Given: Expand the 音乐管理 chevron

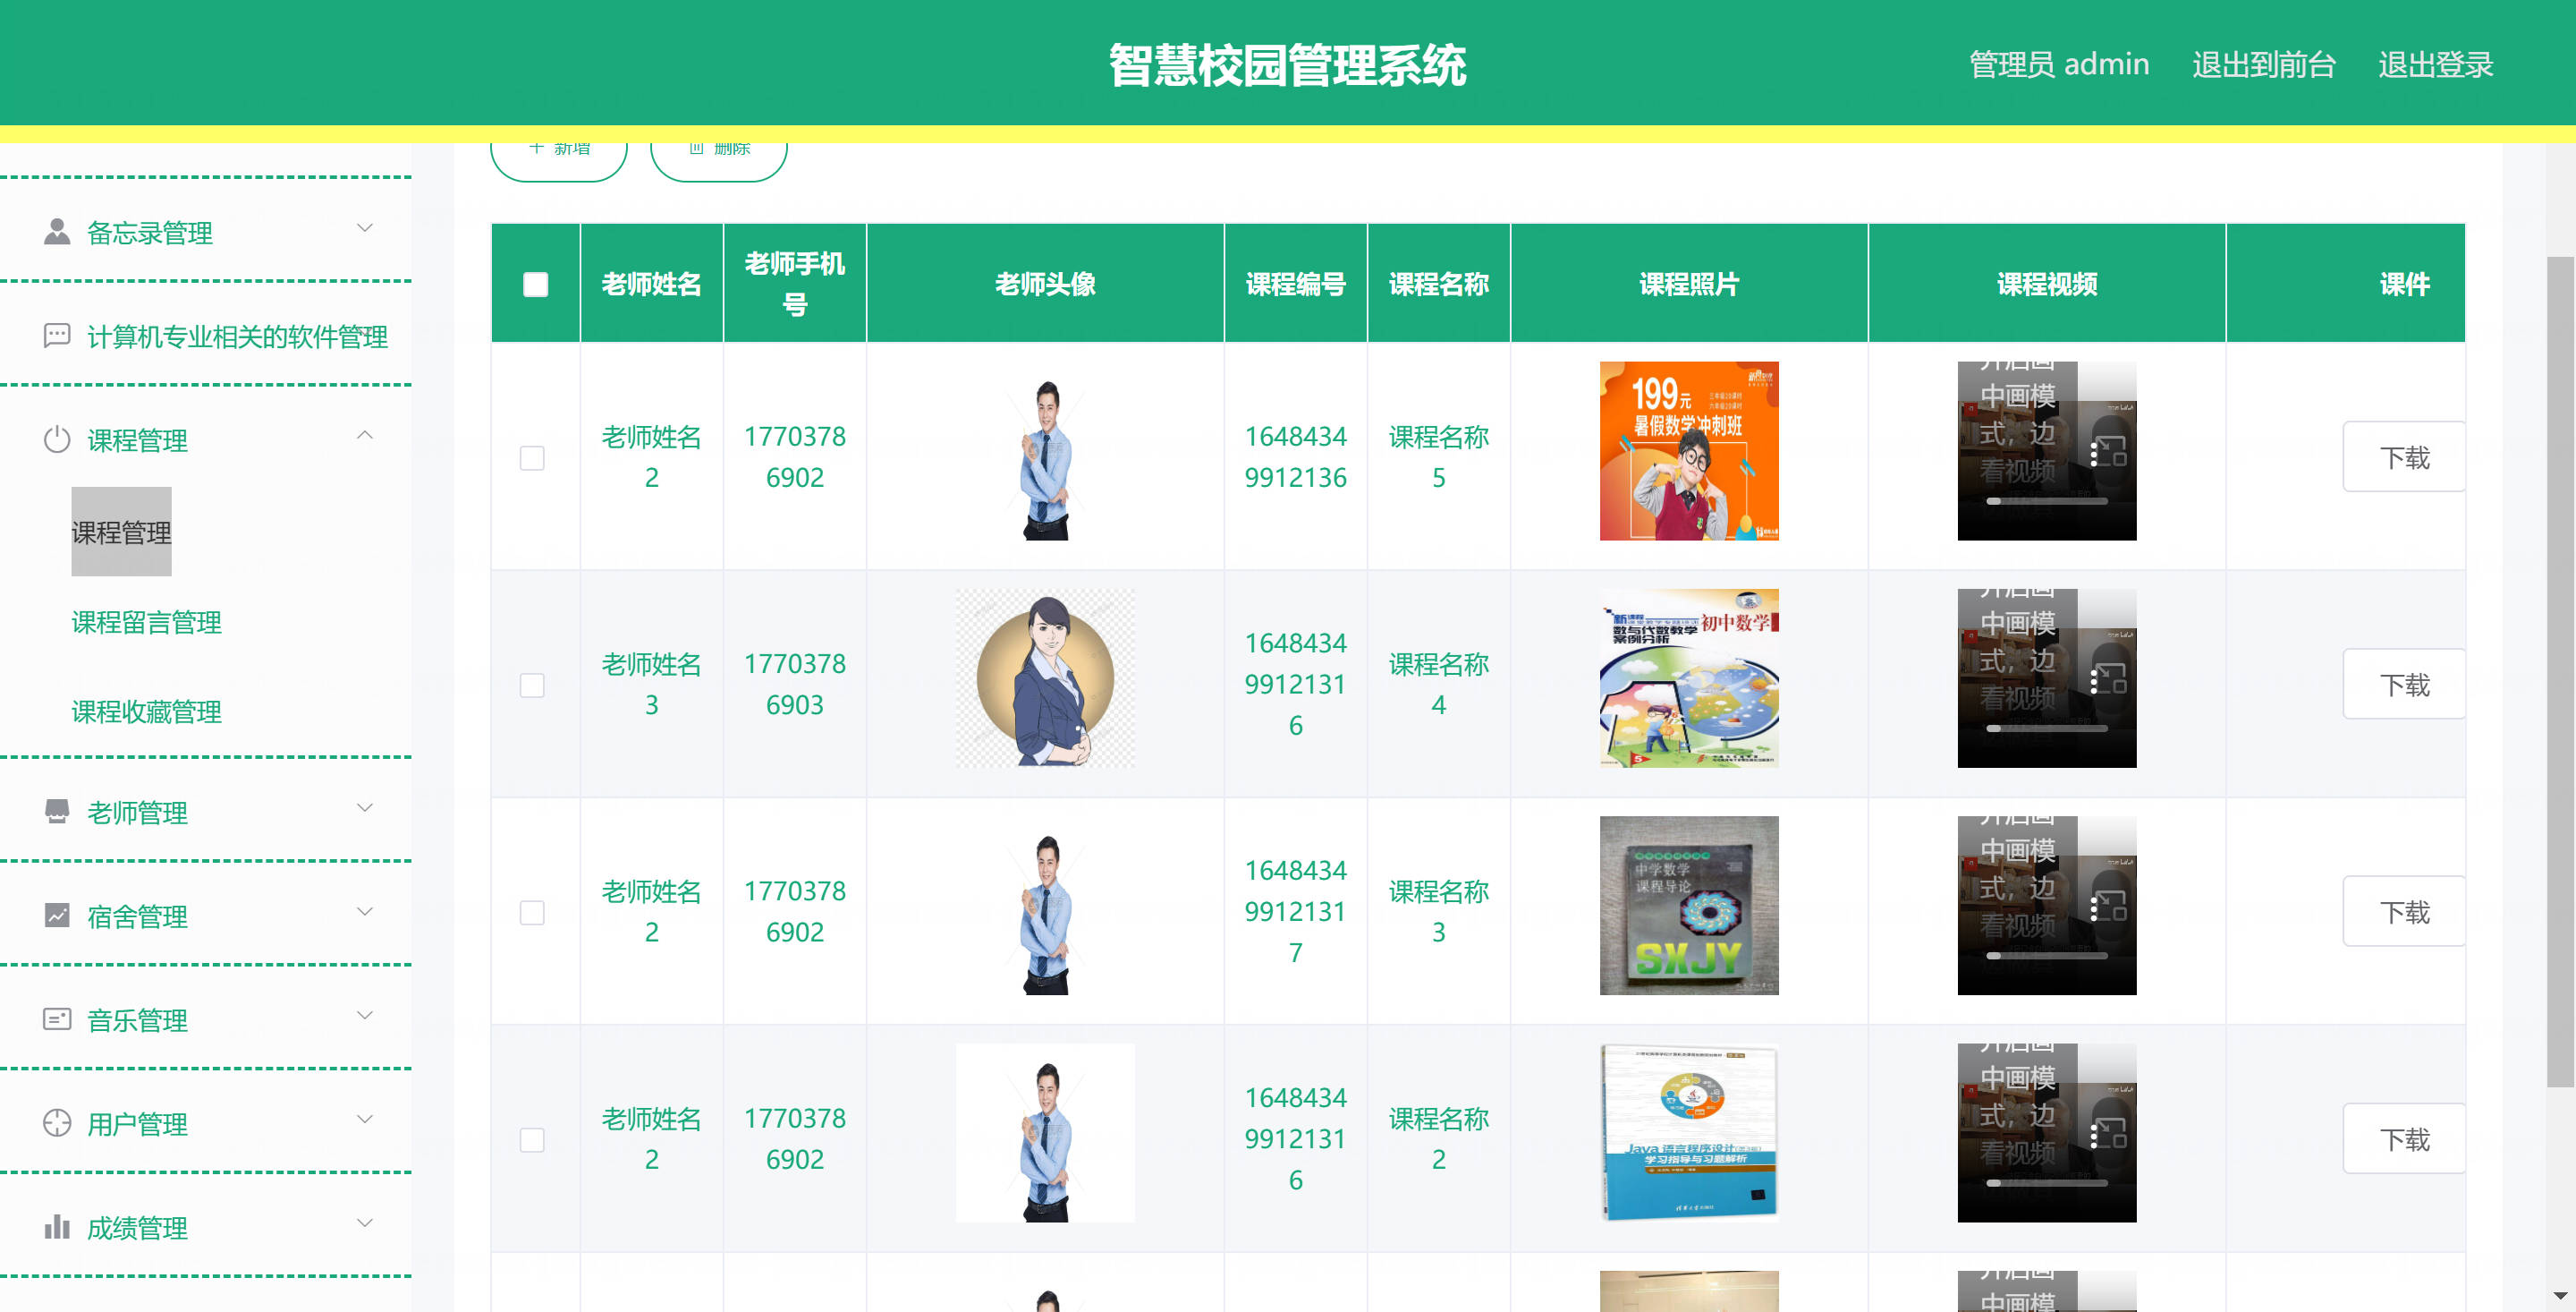Looking at the screenshot, I should pyautogui.click(x=365, y=1015).
